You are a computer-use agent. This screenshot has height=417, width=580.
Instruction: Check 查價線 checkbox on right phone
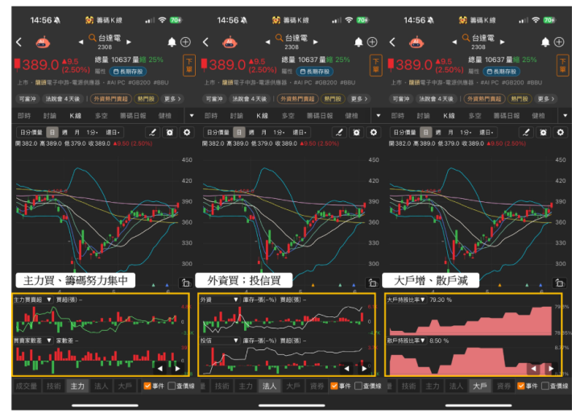(545, 386)
